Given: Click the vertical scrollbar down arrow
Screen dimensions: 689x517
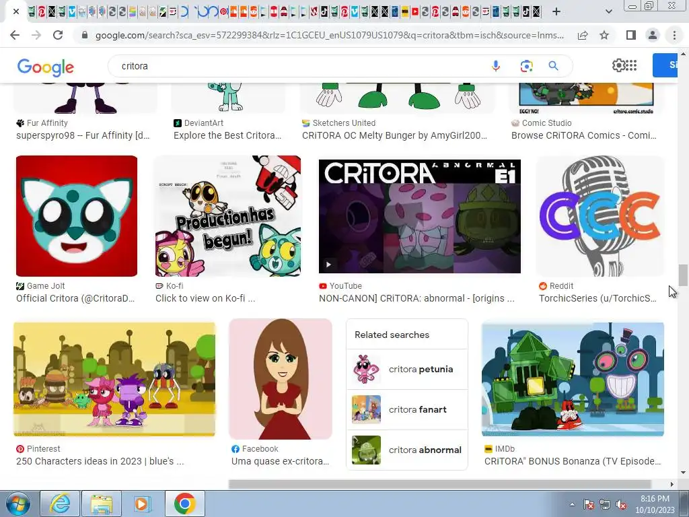Looking at the screenshot, I should pyautogui.click(x=683, y=473).
